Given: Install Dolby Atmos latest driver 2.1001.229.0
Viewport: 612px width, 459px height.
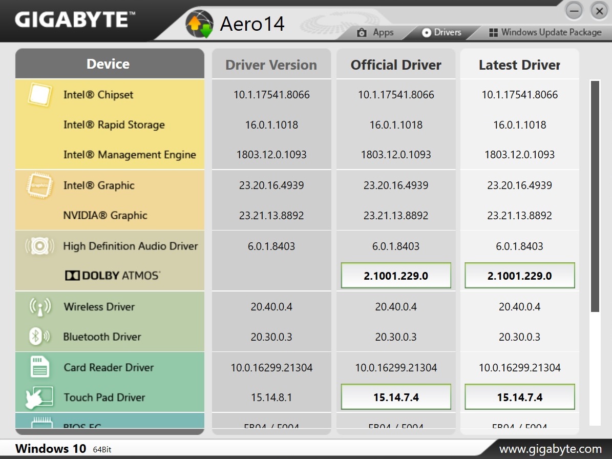Looking at the screenshot, I should click(x=519, y=276).
